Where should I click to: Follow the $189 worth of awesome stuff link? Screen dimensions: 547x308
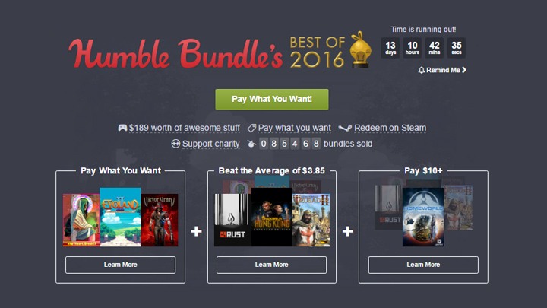point(185,129)
